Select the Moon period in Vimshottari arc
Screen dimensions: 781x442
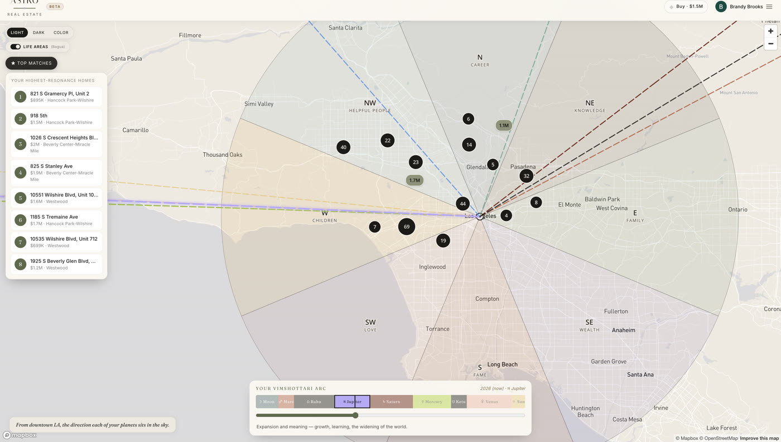(x=267, y=402)
